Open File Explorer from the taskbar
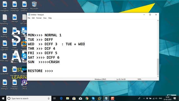179x101 pixels. 68,98
